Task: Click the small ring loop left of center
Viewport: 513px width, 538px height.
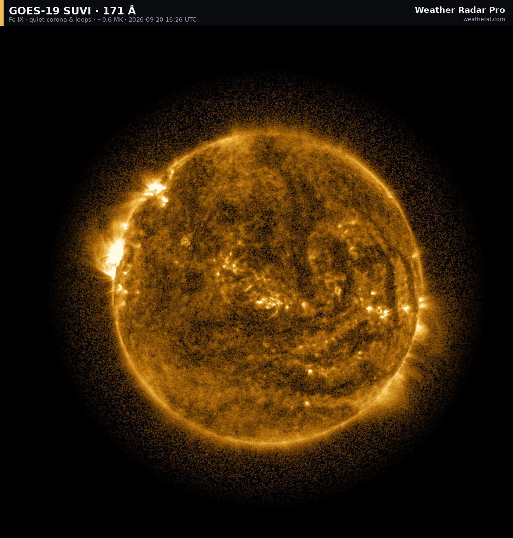Action: [x=185, y=241]
